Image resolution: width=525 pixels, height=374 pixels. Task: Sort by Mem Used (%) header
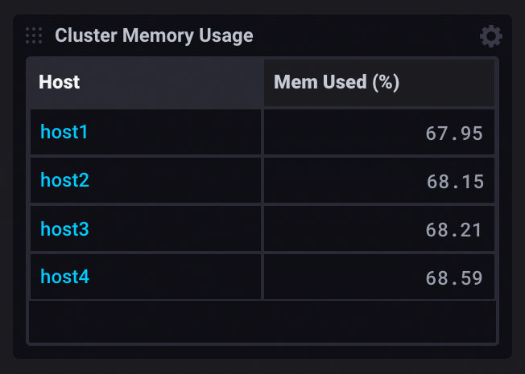pos(337,82)
